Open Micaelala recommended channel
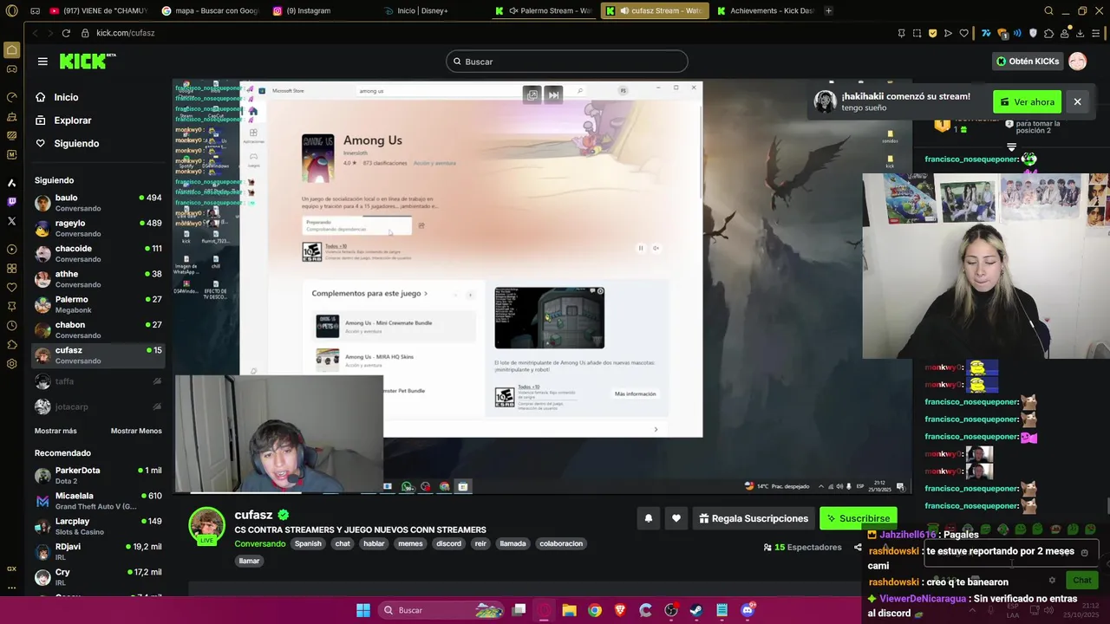Screen dimensions: 1110x624 98,501
